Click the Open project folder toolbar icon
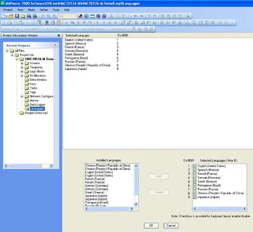The image size is (253, 232). pos(11,16)
